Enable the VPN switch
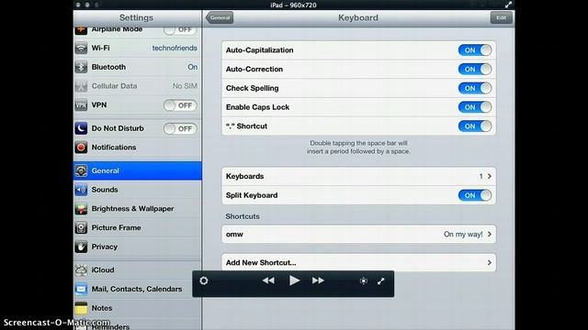The width and height of the screenshot is (588, 330). [180, 105]
